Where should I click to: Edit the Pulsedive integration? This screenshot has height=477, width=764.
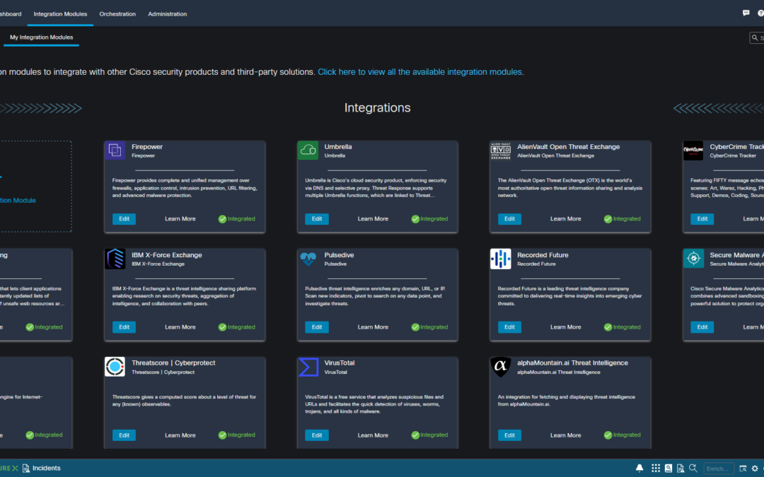tap(317, 327)
